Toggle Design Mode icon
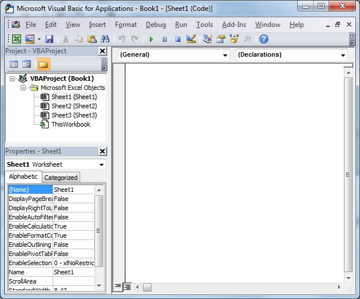360x299 pixels. tap(191, 39)
